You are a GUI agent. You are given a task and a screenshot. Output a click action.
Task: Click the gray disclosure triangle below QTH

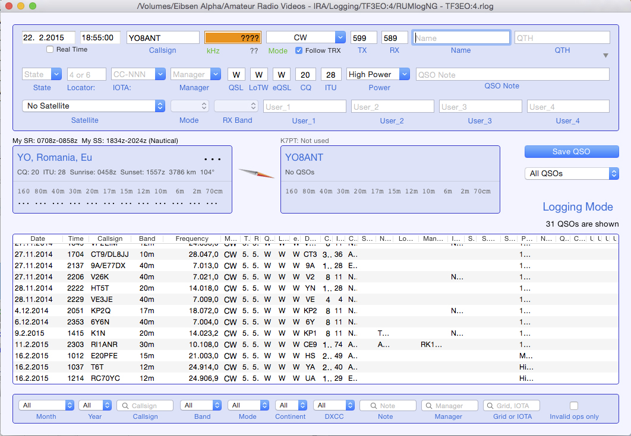(x=605, y=56)
